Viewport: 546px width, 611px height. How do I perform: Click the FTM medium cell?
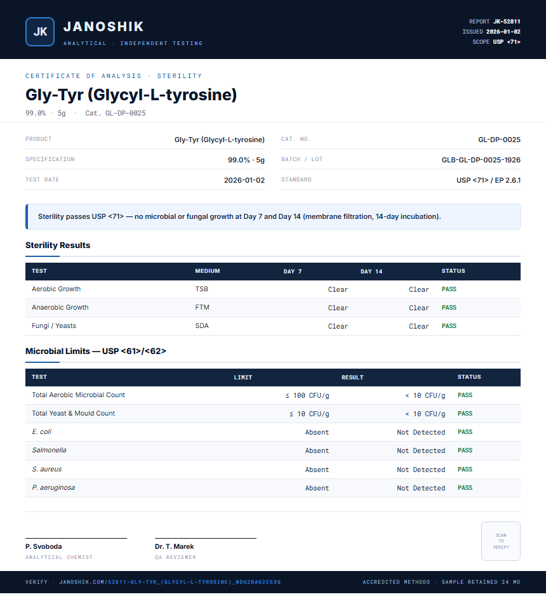[x=202, y=307]
